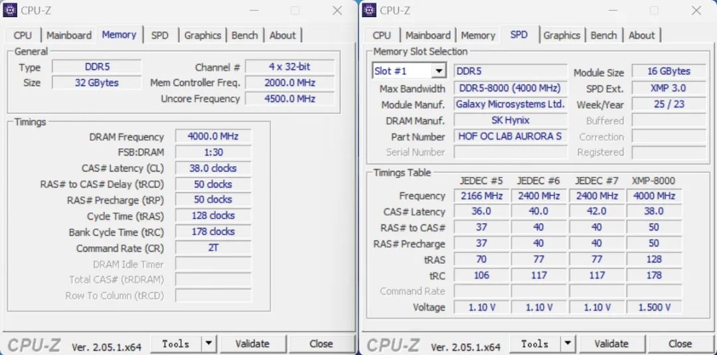Click HOF OC LAB AURORA S part number
Image resolution: width=717 pixels, height=355 pixels.
tap(511, 136)
